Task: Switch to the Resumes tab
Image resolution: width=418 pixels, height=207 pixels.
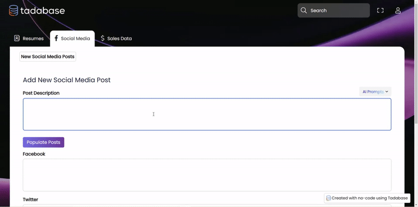Action: coord(29,38)
